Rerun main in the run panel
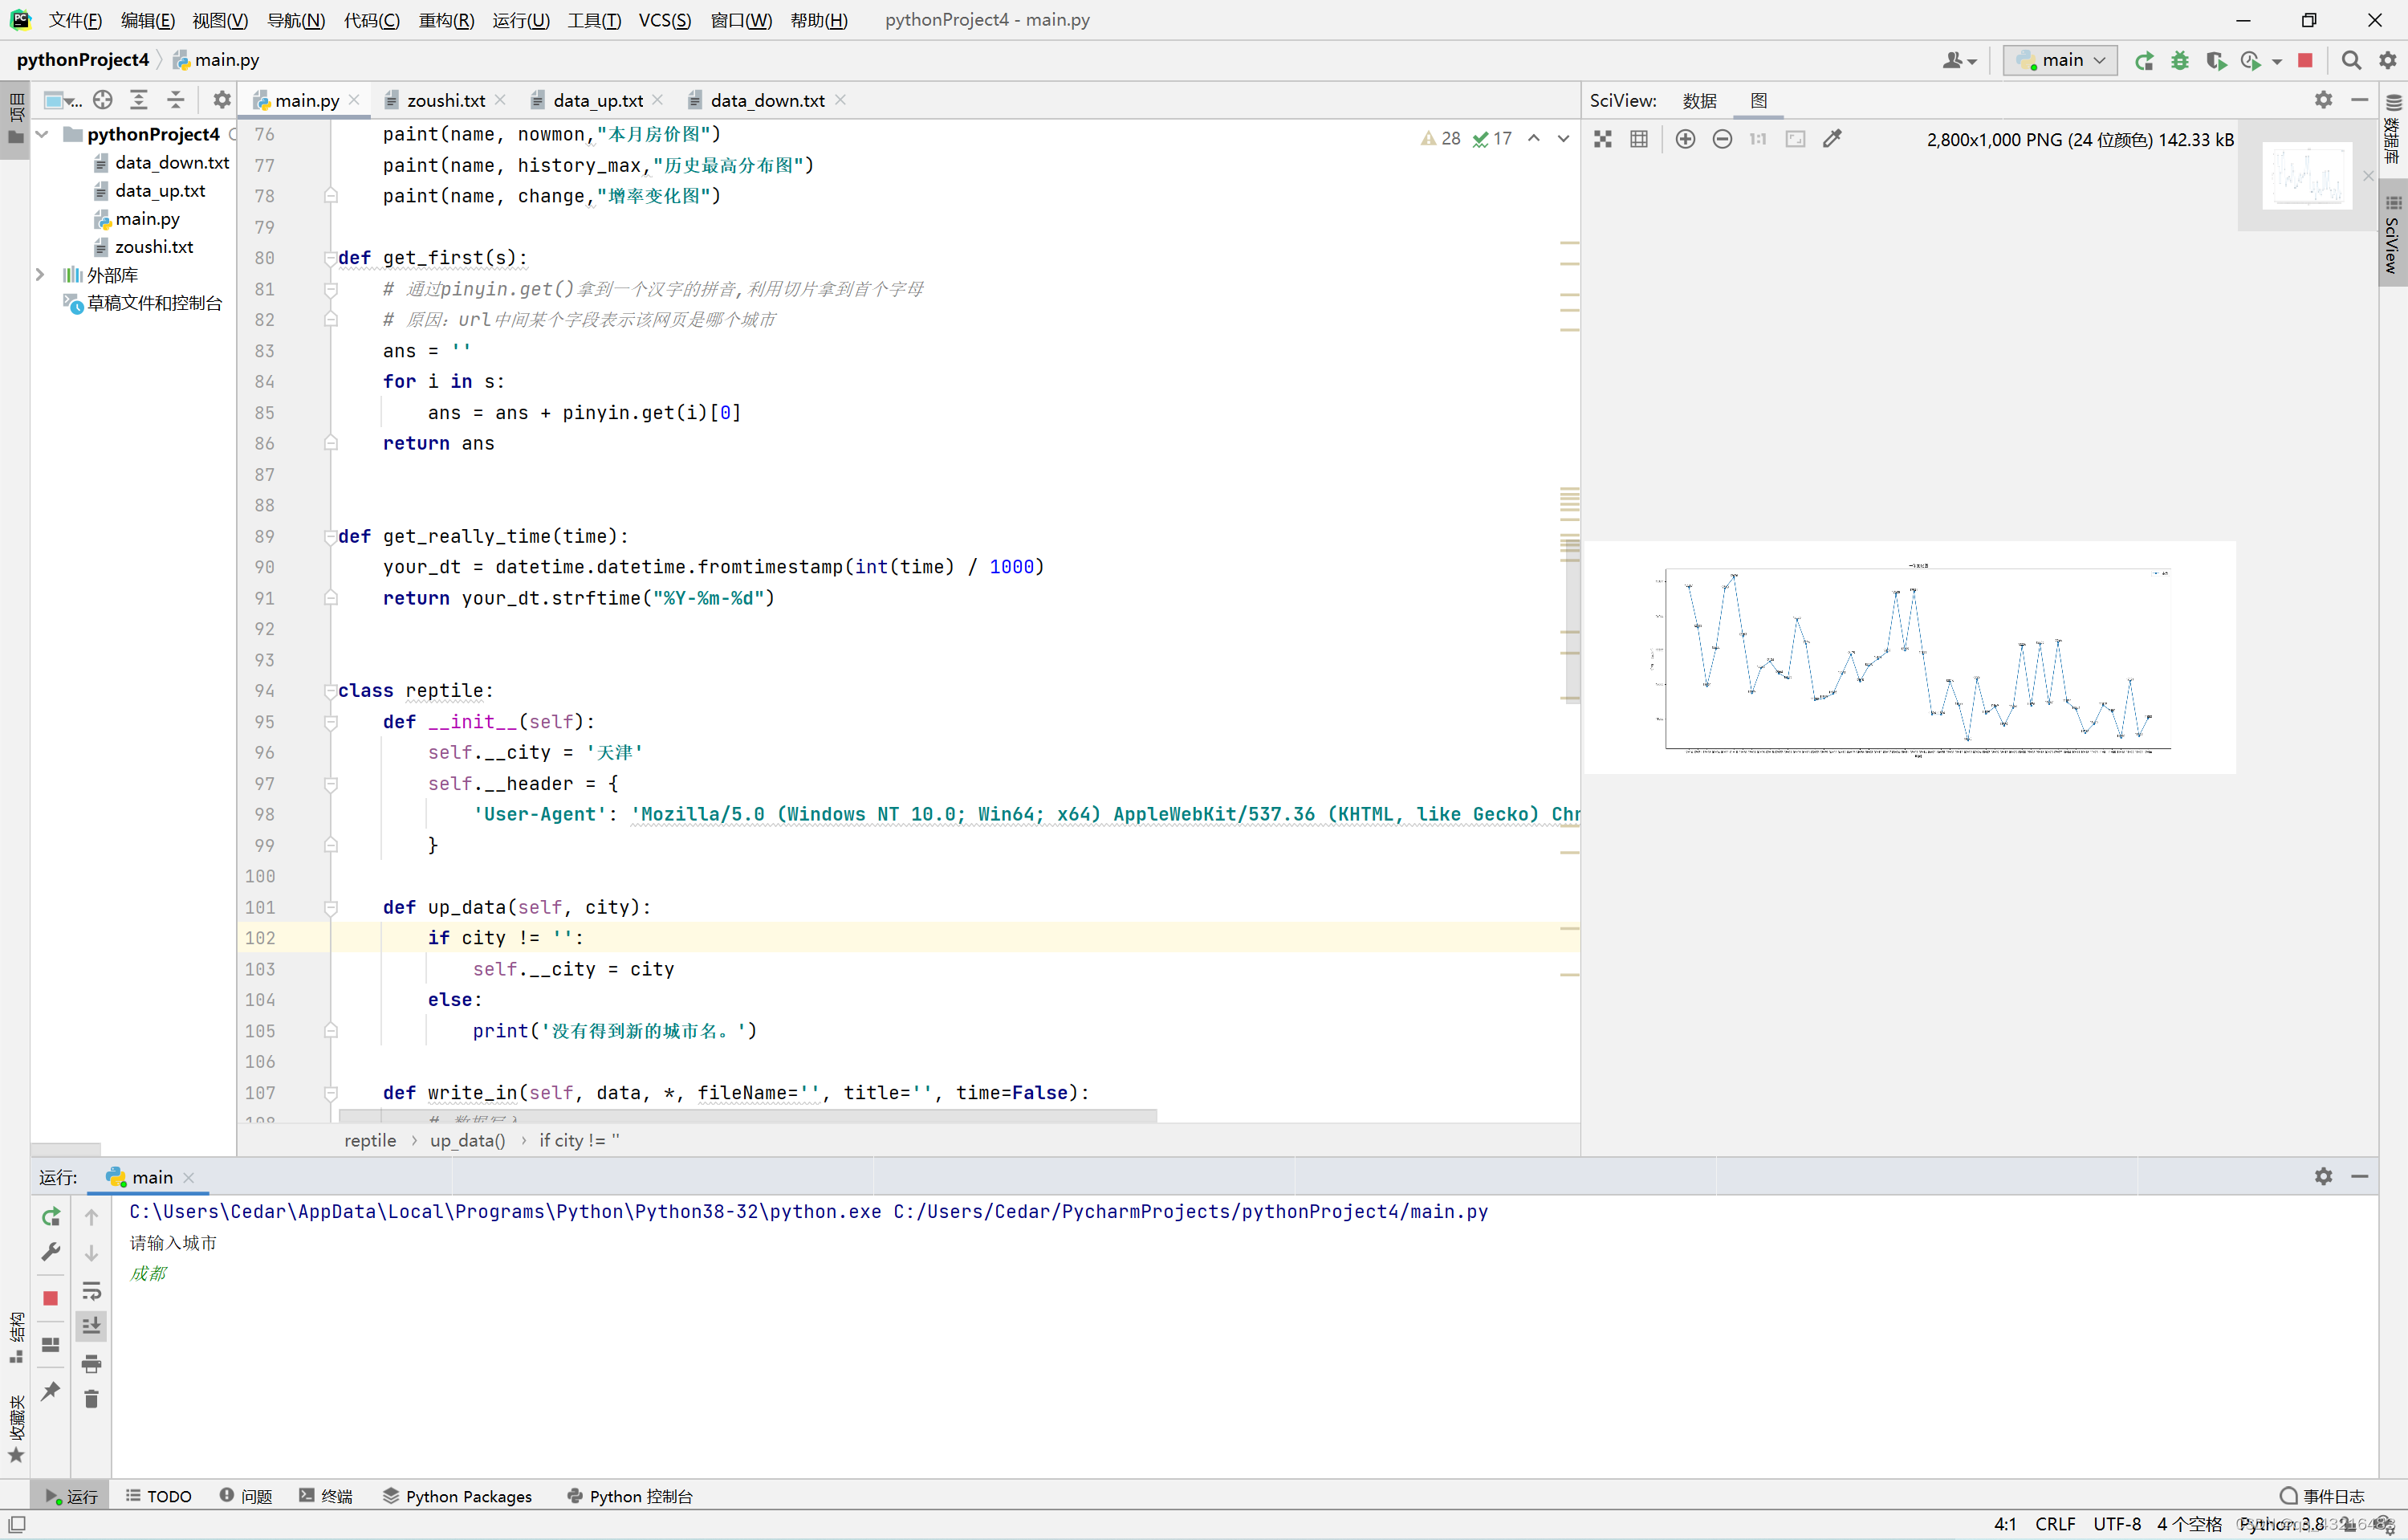Viewport: 2408px width, 1540px height. pyautogui.click(x=51, y=1217)
